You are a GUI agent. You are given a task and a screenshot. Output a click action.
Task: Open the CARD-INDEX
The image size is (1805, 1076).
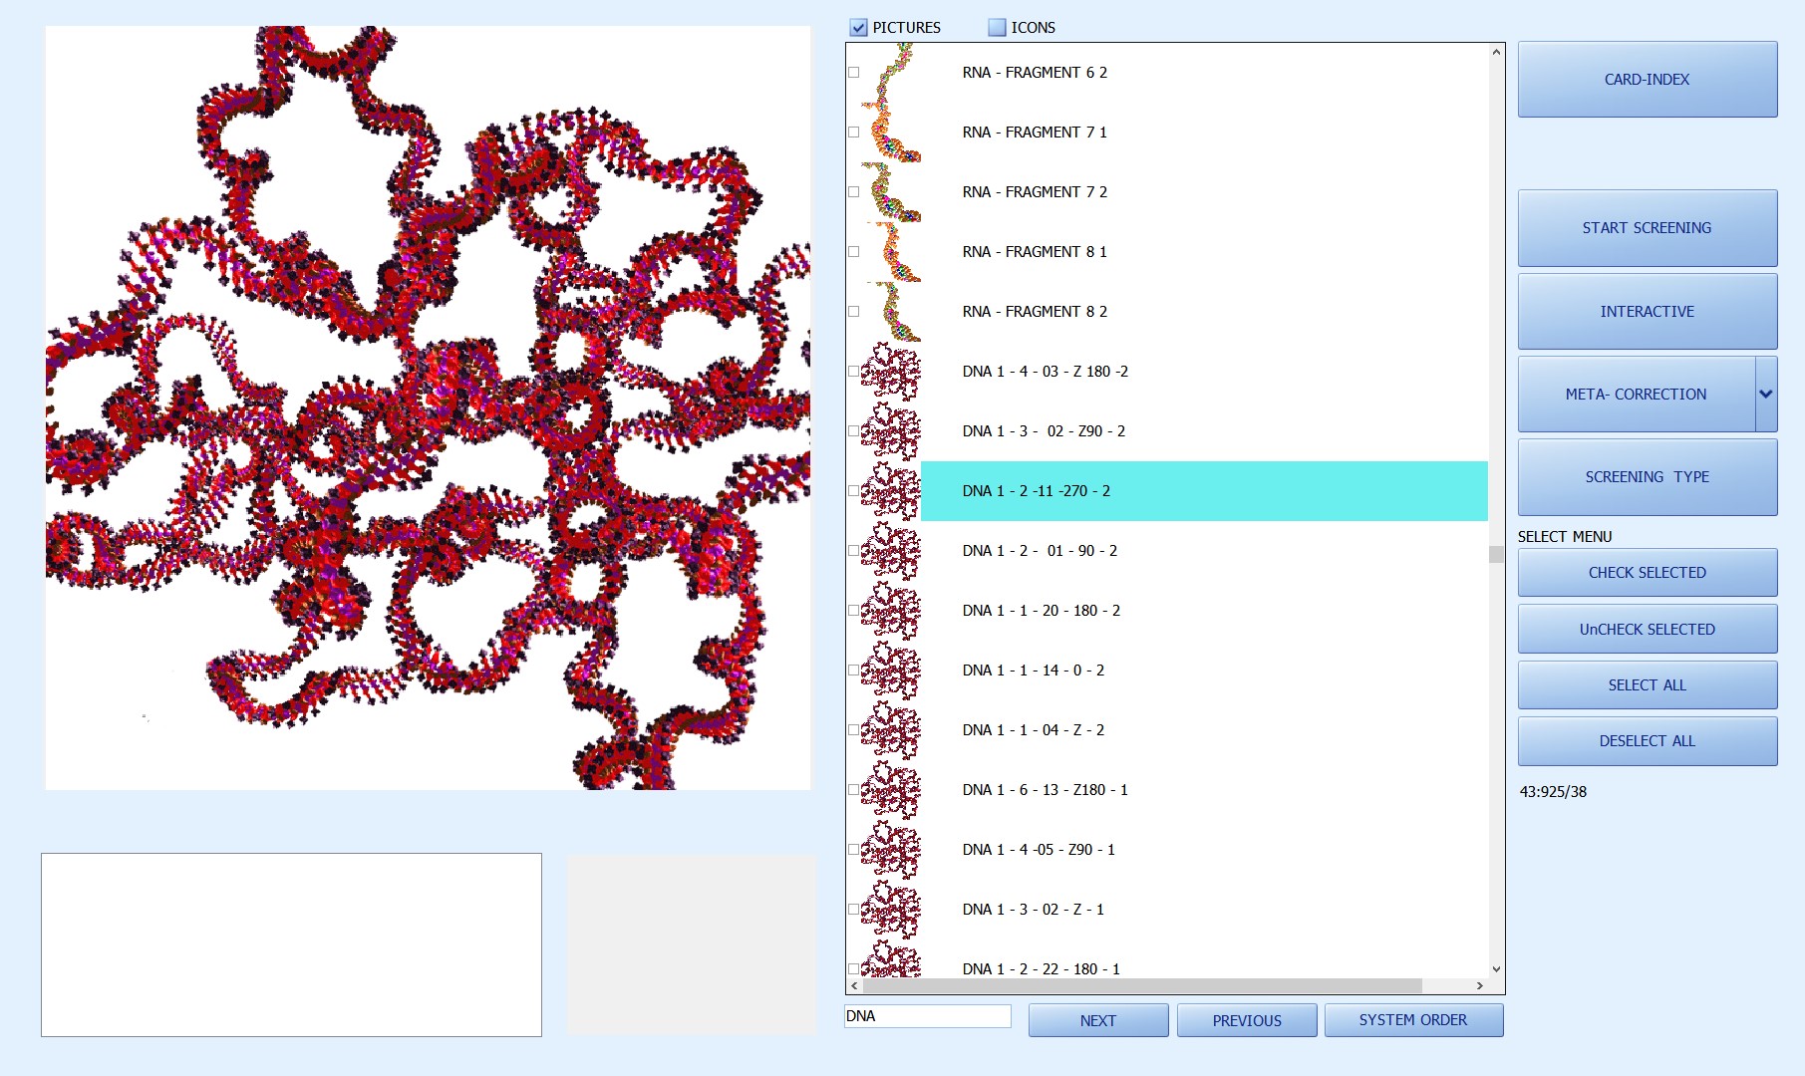[x=1648, y=80]
